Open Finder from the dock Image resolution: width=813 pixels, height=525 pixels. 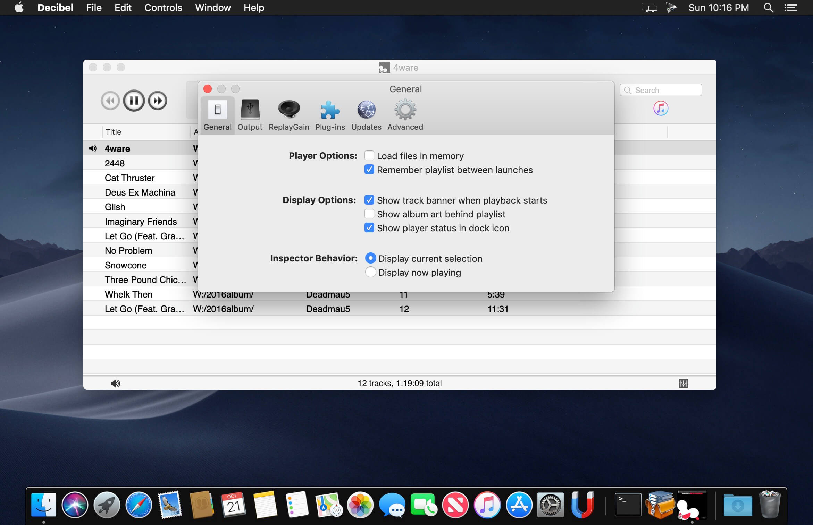44,505
